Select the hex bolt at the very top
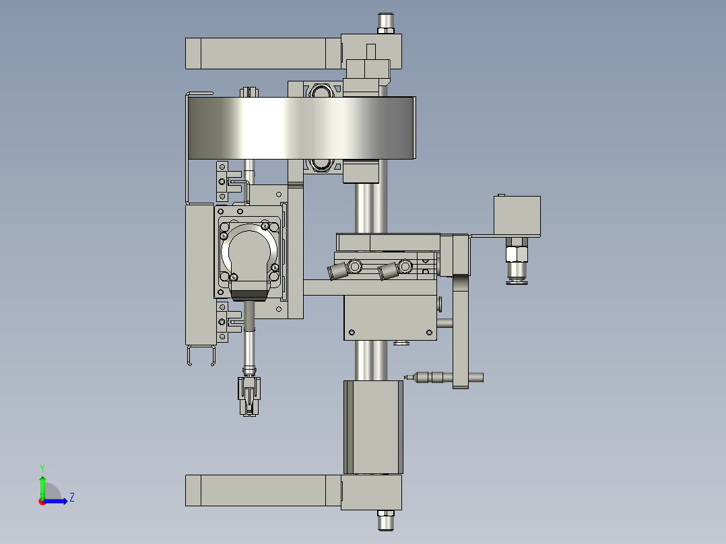The image size is (726, 544). point(386,24)
